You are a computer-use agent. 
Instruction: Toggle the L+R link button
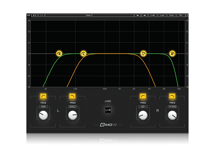[x=108, y=110]
